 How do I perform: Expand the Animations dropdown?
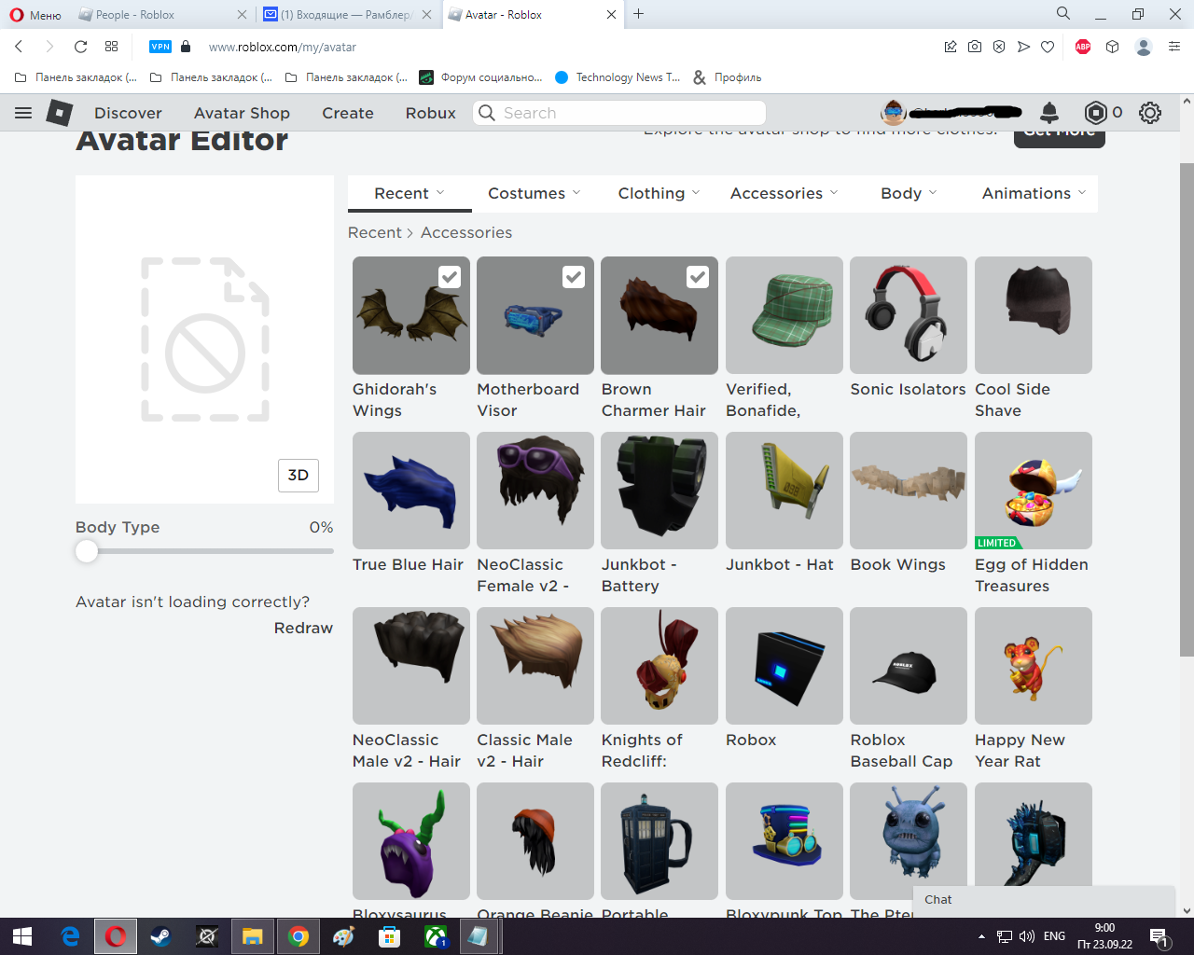pos(1034,193)
